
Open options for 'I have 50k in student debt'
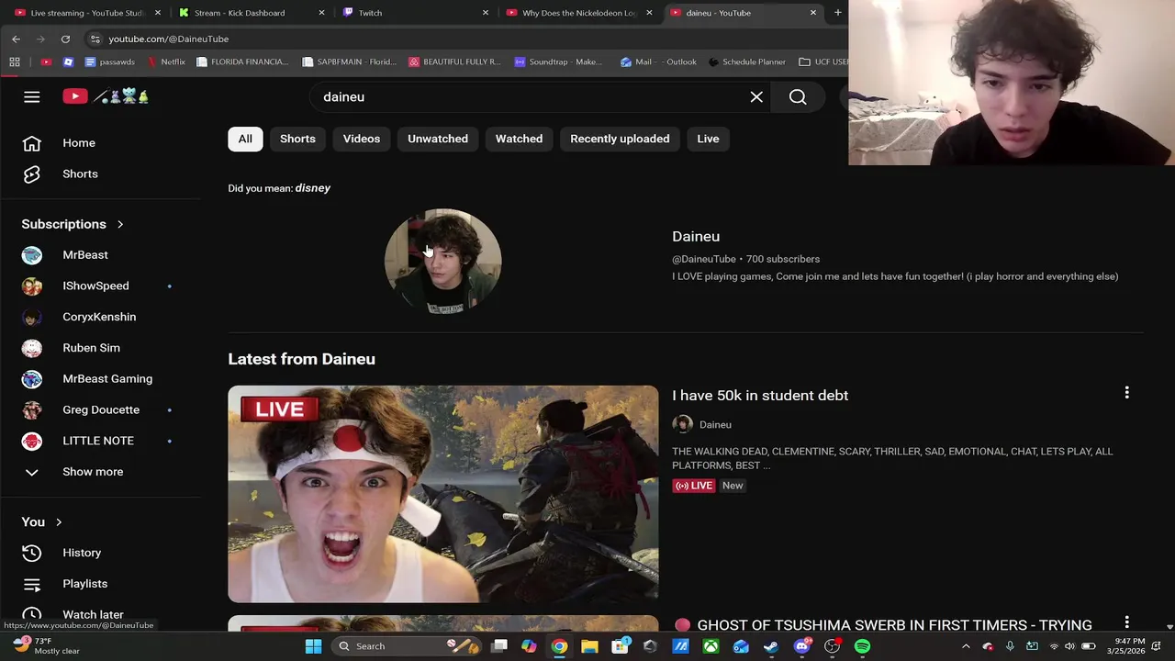[x=1126, y=394]
